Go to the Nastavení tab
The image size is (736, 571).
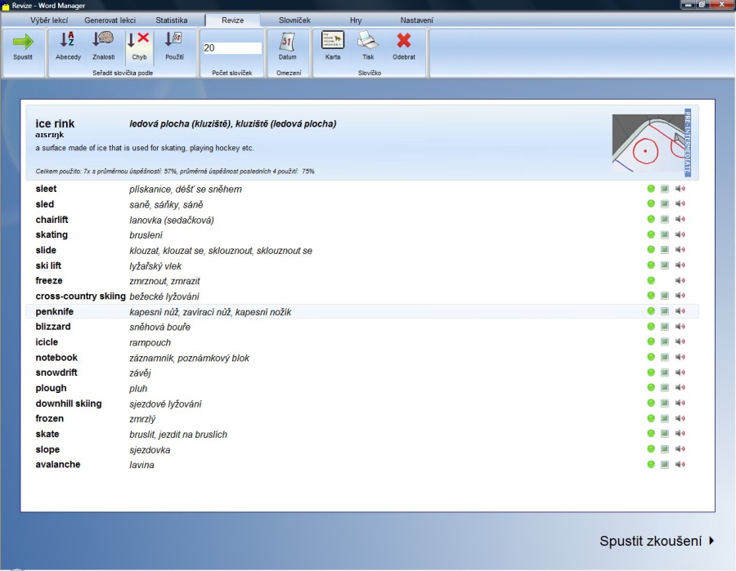417,20
